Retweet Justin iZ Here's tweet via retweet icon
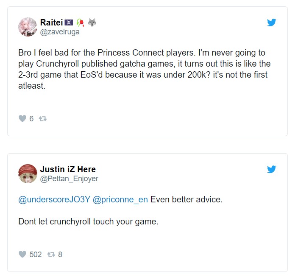 [x=51, y=255]
